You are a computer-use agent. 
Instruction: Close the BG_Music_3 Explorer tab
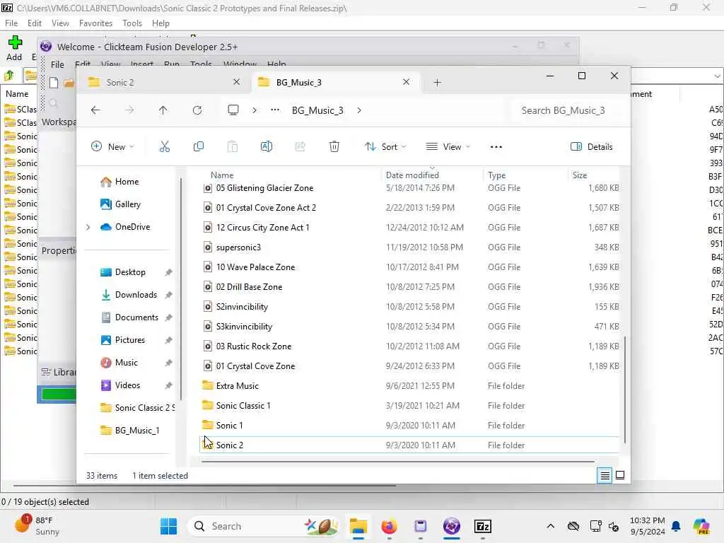(x=407, y=82)
